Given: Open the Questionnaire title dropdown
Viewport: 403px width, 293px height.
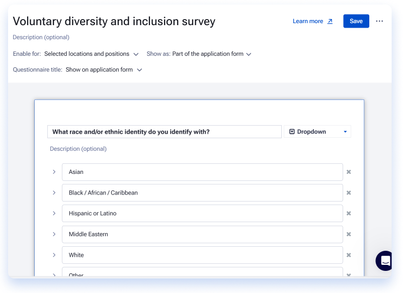Looking at the screenshot, I should (x=104, y=70).
